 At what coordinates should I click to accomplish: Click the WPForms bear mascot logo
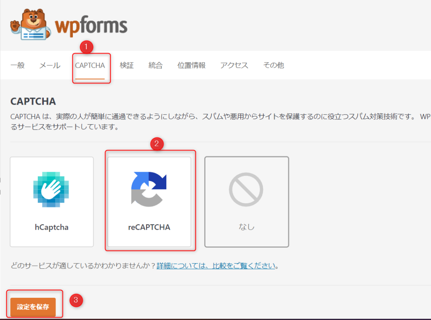[x=30, y=24]
